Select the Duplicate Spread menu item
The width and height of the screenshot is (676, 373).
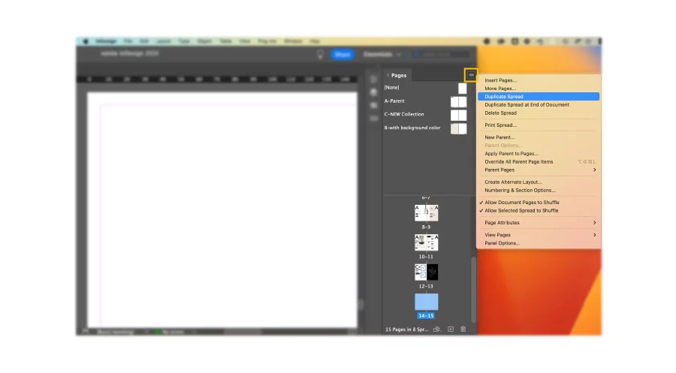point(538,97)
